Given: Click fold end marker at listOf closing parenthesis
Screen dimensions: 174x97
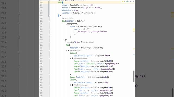Looking at the screenshot, I should coord(49,34).
